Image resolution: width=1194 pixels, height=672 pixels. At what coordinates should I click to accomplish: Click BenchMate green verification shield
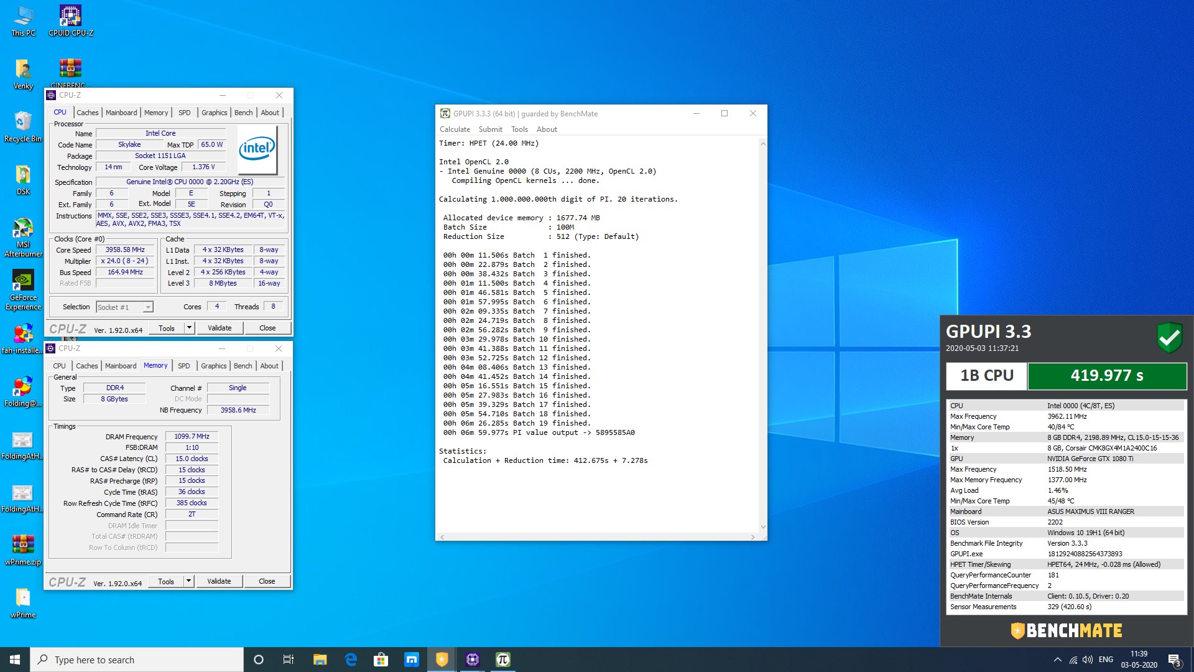coord(1169,338)
